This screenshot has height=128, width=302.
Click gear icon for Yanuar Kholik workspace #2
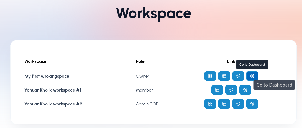click(x=252, y=104)
